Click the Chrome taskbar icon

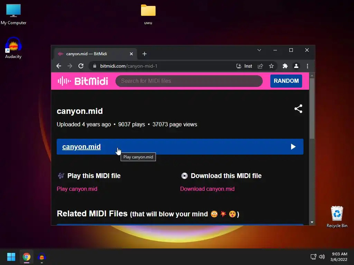(27, 257)
